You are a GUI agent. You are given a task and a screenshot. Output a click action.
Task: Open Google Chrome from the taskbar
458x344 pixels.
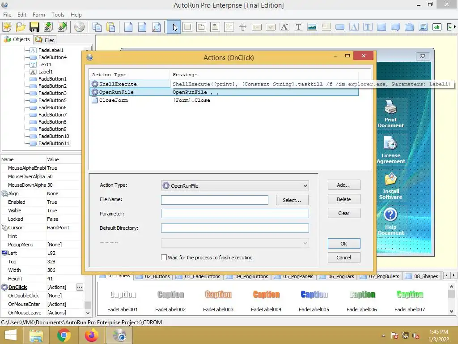click(64, 335)
